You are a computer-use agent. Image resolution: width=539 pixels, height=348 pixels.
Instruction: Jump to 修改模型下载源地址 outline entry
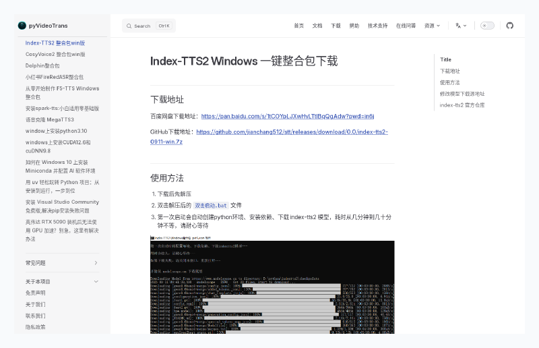462,94
